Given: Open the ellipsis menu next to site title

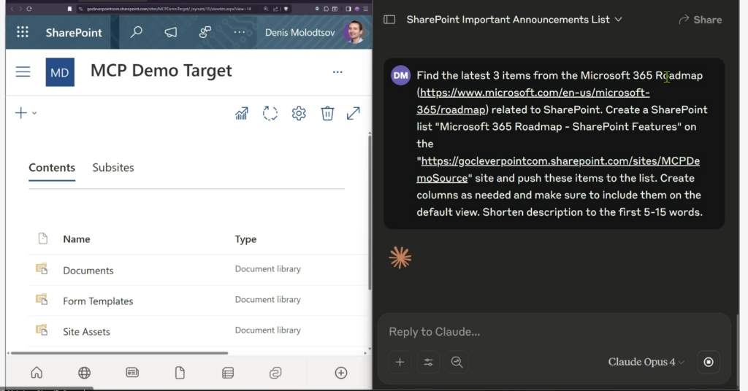Looking at the screenshot, I should click(337, 72).
